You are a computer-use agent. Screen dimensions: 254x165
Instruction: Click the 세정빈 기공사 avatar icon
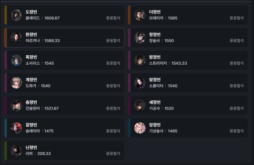click(140, 105)
